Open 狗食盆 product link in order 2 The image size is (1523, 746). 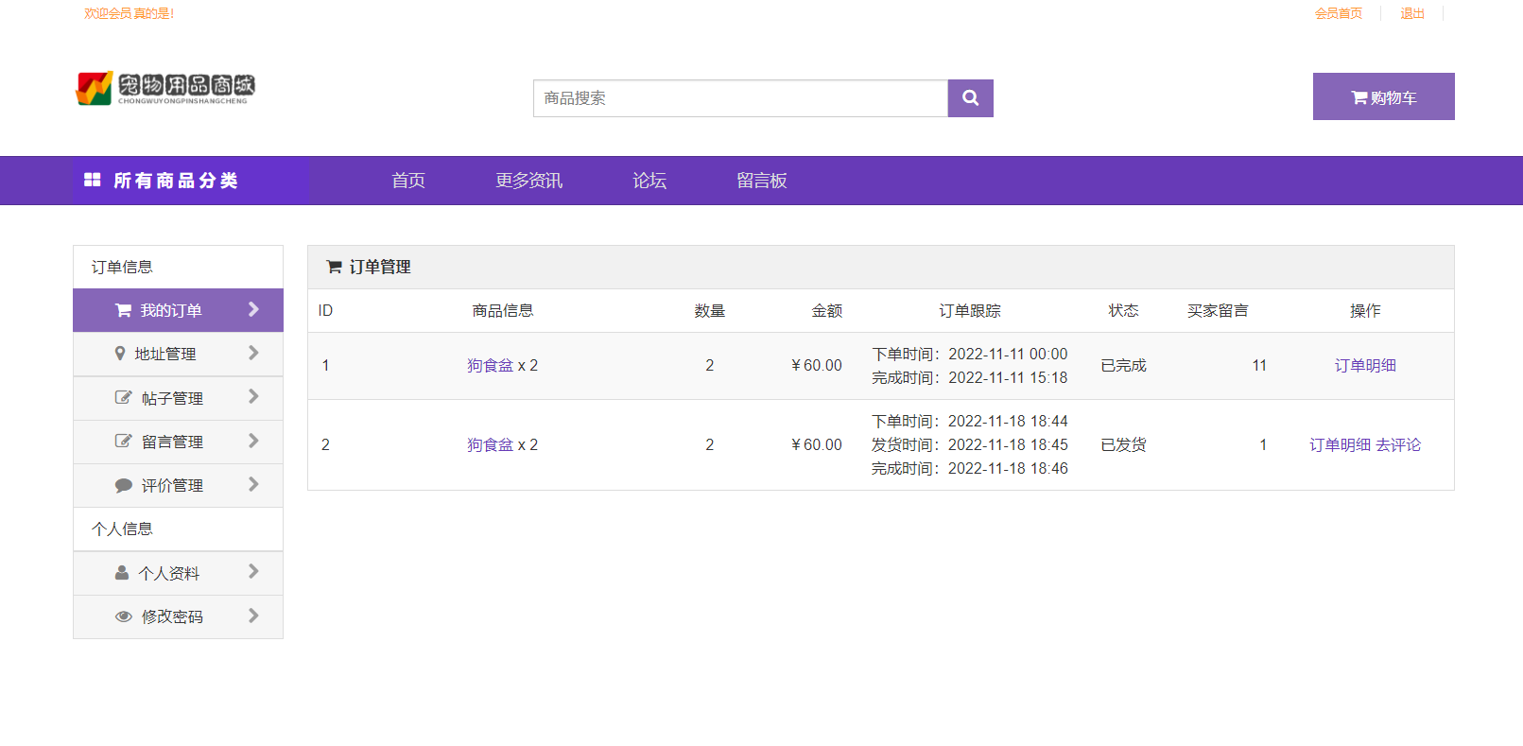point(490,444)
